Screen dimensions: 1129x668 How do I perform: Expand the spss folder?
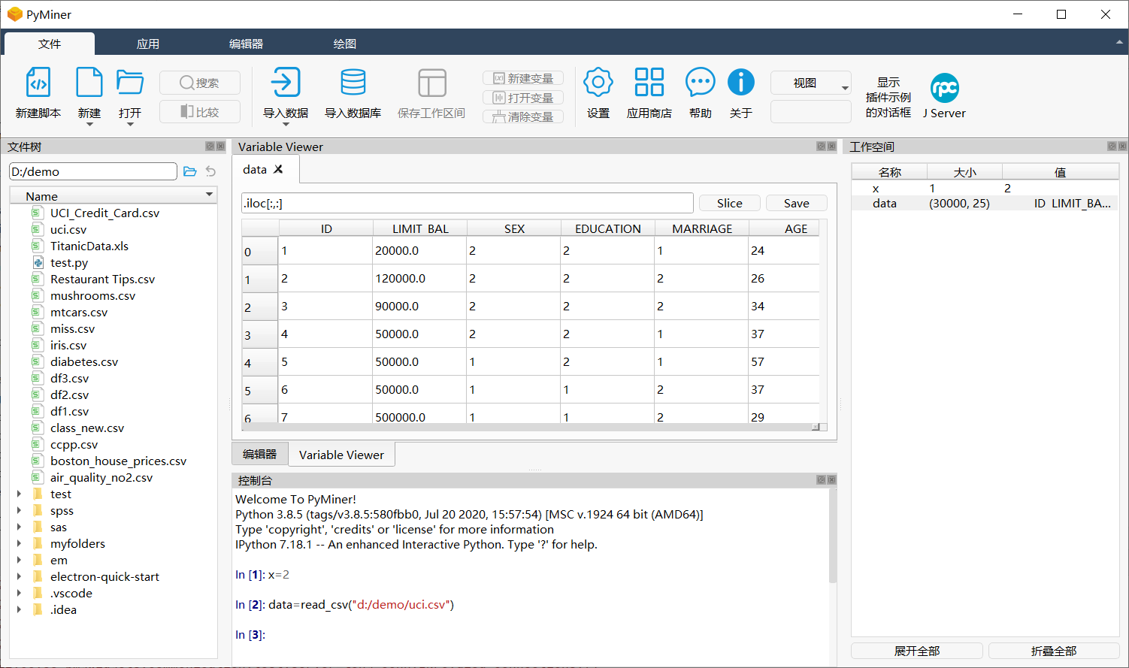coord(19,510)
